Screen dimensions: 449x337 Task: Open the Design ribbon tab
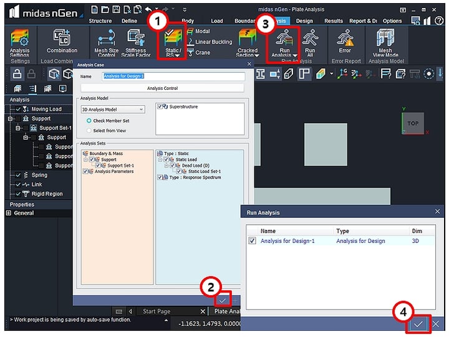[304, 21]
